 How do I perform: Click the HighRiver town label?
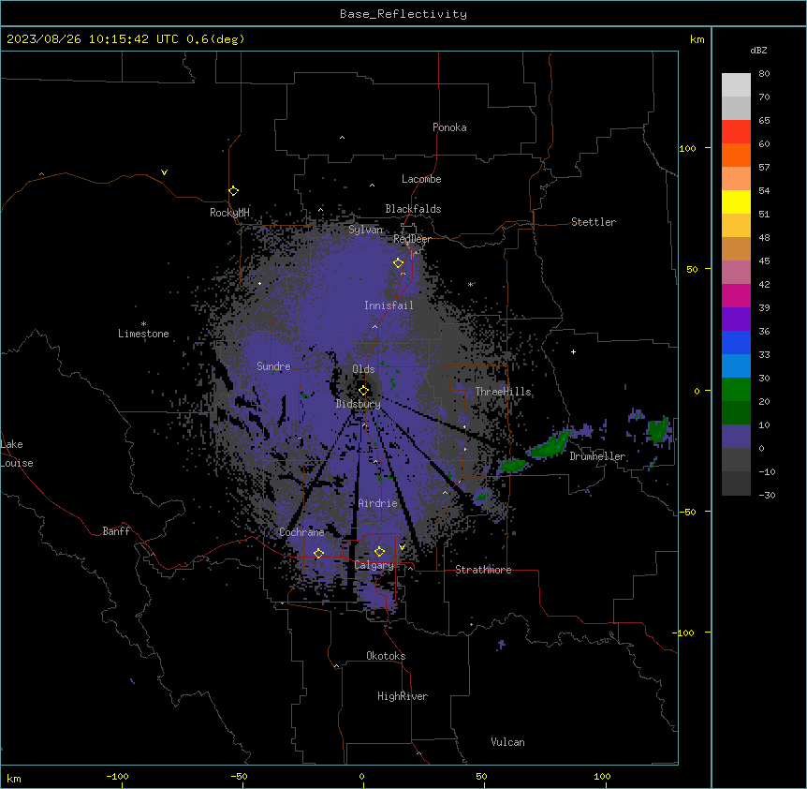(403, 696)
